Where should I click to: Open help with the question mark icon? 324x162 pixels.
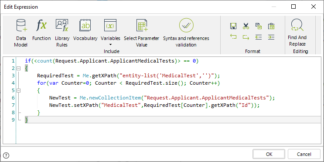(x=6, y=155)
